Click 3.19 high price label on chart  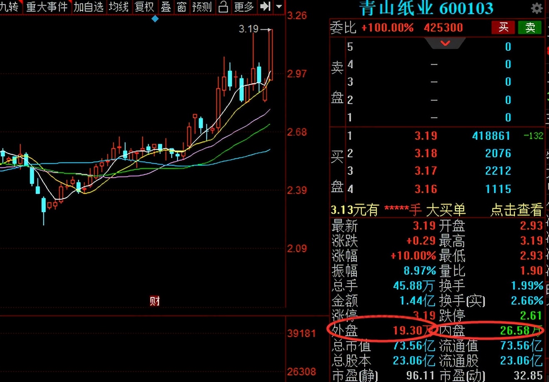click(x=249, y=29)
